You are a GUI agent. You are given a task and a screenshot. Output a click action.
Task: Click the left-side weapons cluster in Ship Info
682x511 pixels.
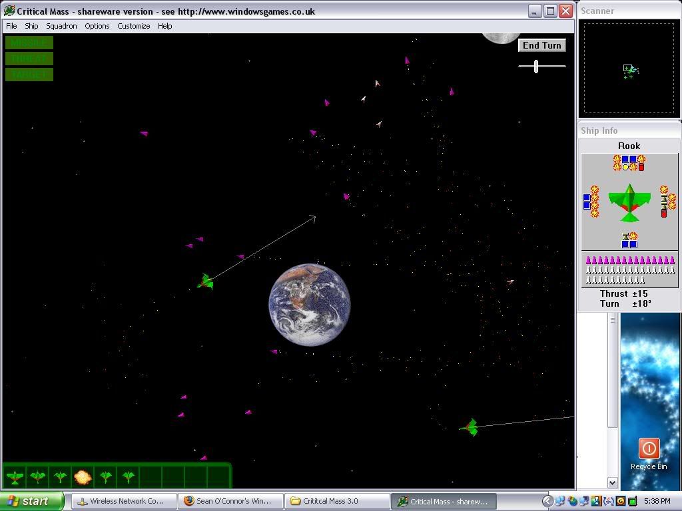(x=591, y=202)
